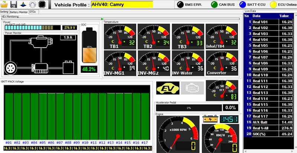Click the open folder icon

click(x=4, y=4)
